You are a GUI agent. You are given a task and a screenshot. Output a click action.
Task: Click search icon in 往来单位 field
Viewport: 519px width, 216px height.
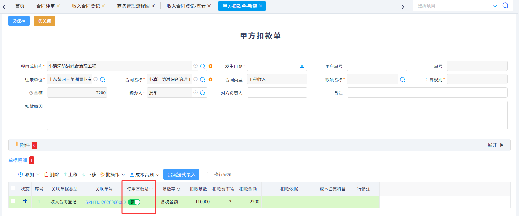[x=102, y=79]
